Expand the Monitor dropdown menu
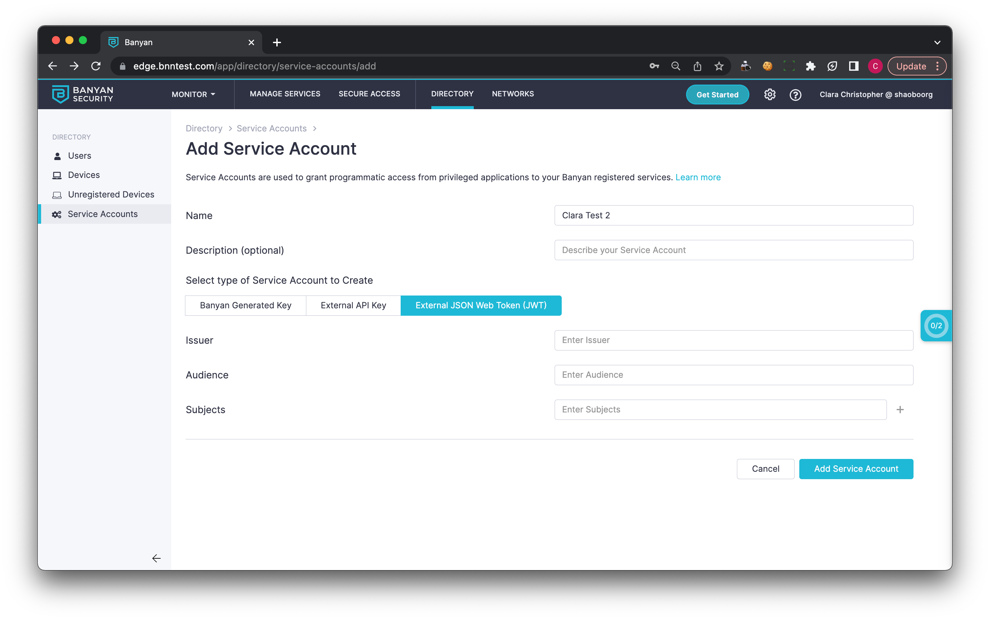 193,94
